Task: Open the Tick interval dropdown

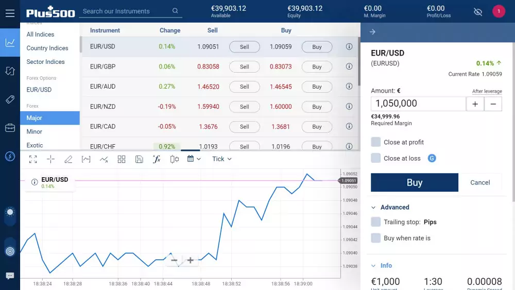Action: click(x=221, y=159)
